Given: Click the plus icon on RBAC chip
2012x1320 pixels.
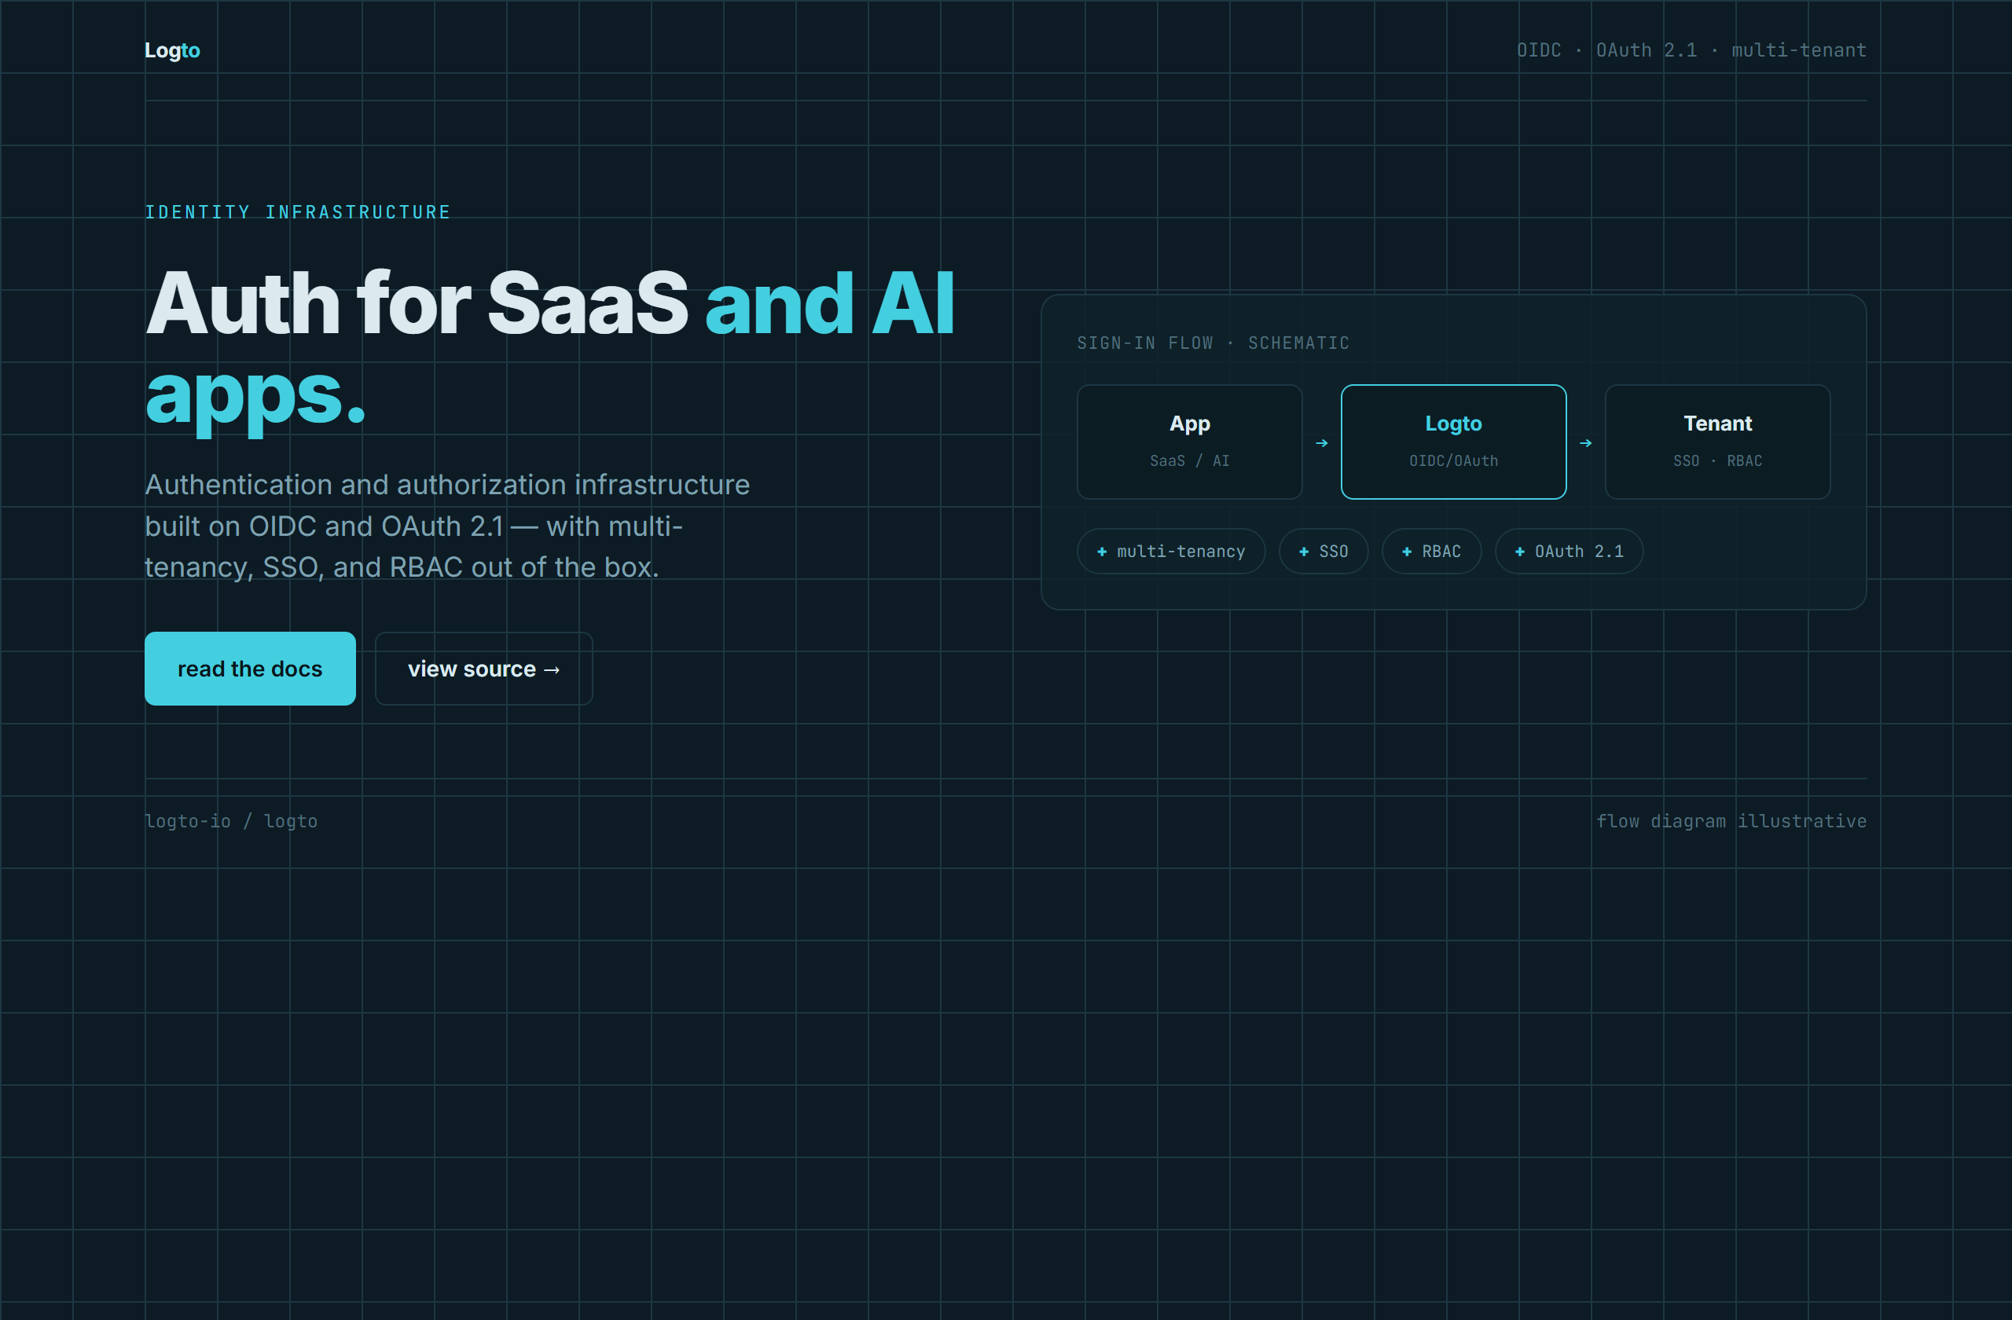Looking at the screenshot, I should [x=1407, y=552].
